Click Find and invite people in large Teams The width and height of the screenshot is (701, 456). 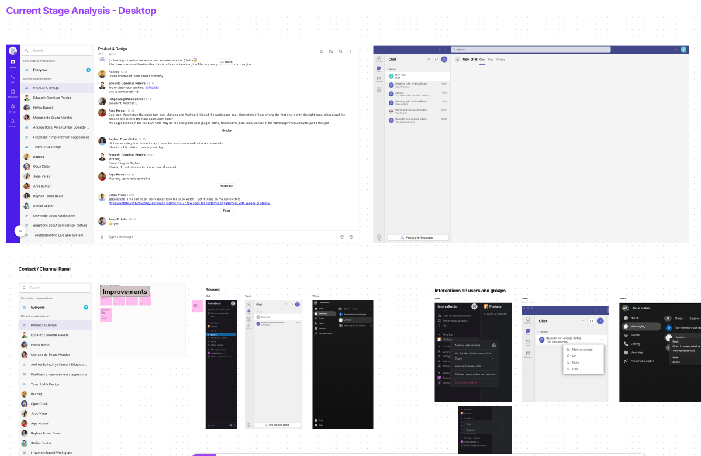(x=417, y=237)
